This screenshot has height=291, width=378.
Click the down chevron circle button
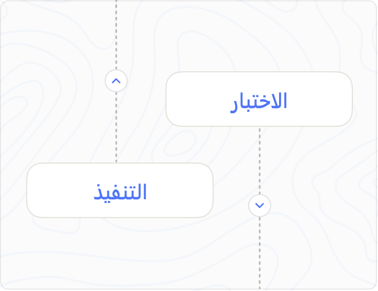pos(260,205)
